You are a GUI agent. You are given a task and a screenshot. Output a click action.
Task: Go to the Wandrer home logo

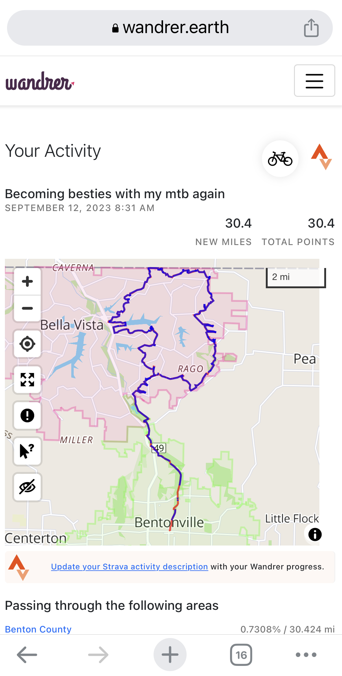(x=40, y=81)
